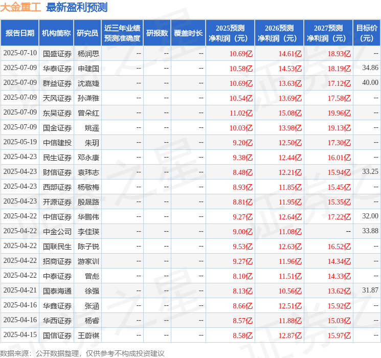Select the 中泰证券 institution cell
The width and height of the screenshot is (381, 358).
pos(57,276)
